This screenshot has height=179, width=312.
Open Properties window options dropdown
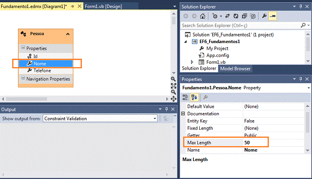pyautogui.click(x=294, y=79)
